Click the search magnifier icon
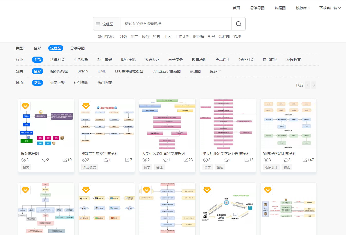This screenshot has width=346, height=235. click(x=238, y=24)
